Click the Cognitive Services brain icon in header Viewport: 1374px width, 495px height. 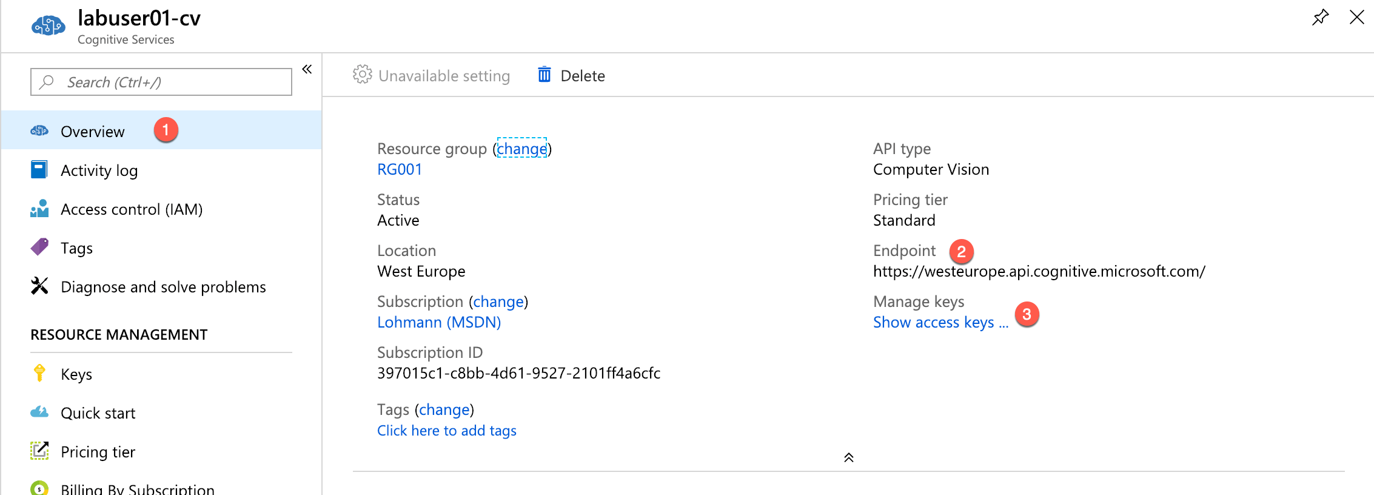coord(48,26)
